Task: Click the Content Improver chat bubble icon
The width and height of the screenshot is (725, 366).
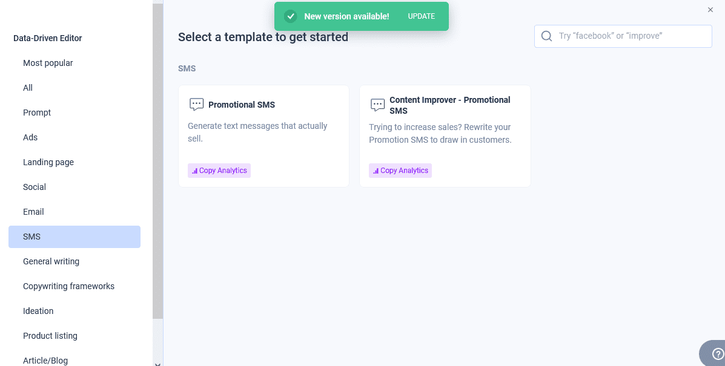Action: pos(377,105)
